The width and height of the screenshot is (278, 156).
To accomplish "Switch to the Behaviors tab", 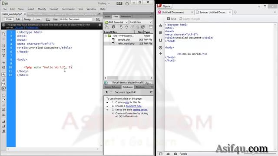I will 126,16.
